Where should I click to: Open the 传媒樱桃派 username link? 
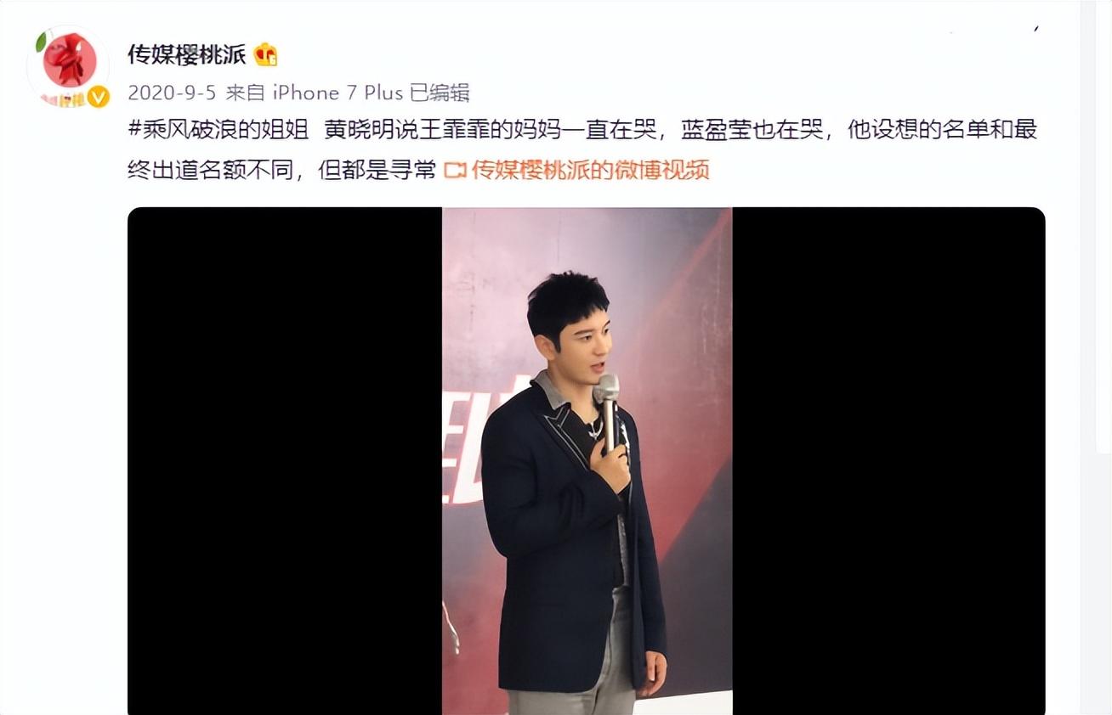187,54
